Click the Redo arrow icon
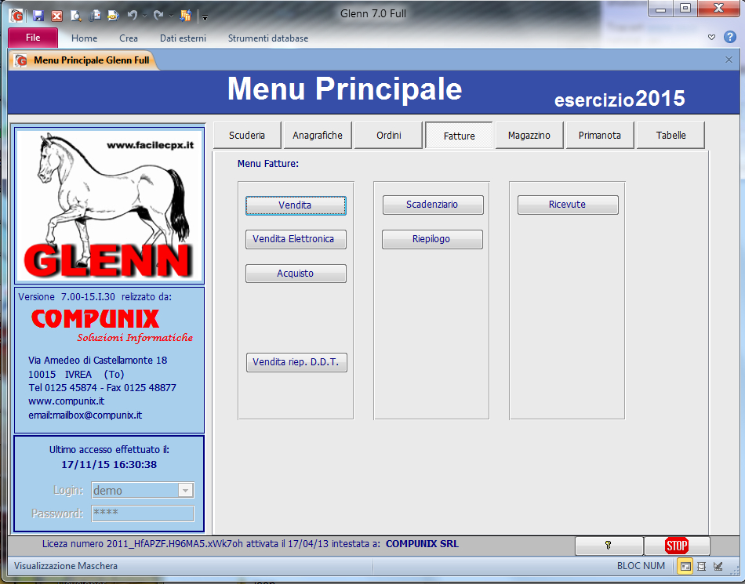Viewport: 745px width, 584px height. tap(158, 16)
